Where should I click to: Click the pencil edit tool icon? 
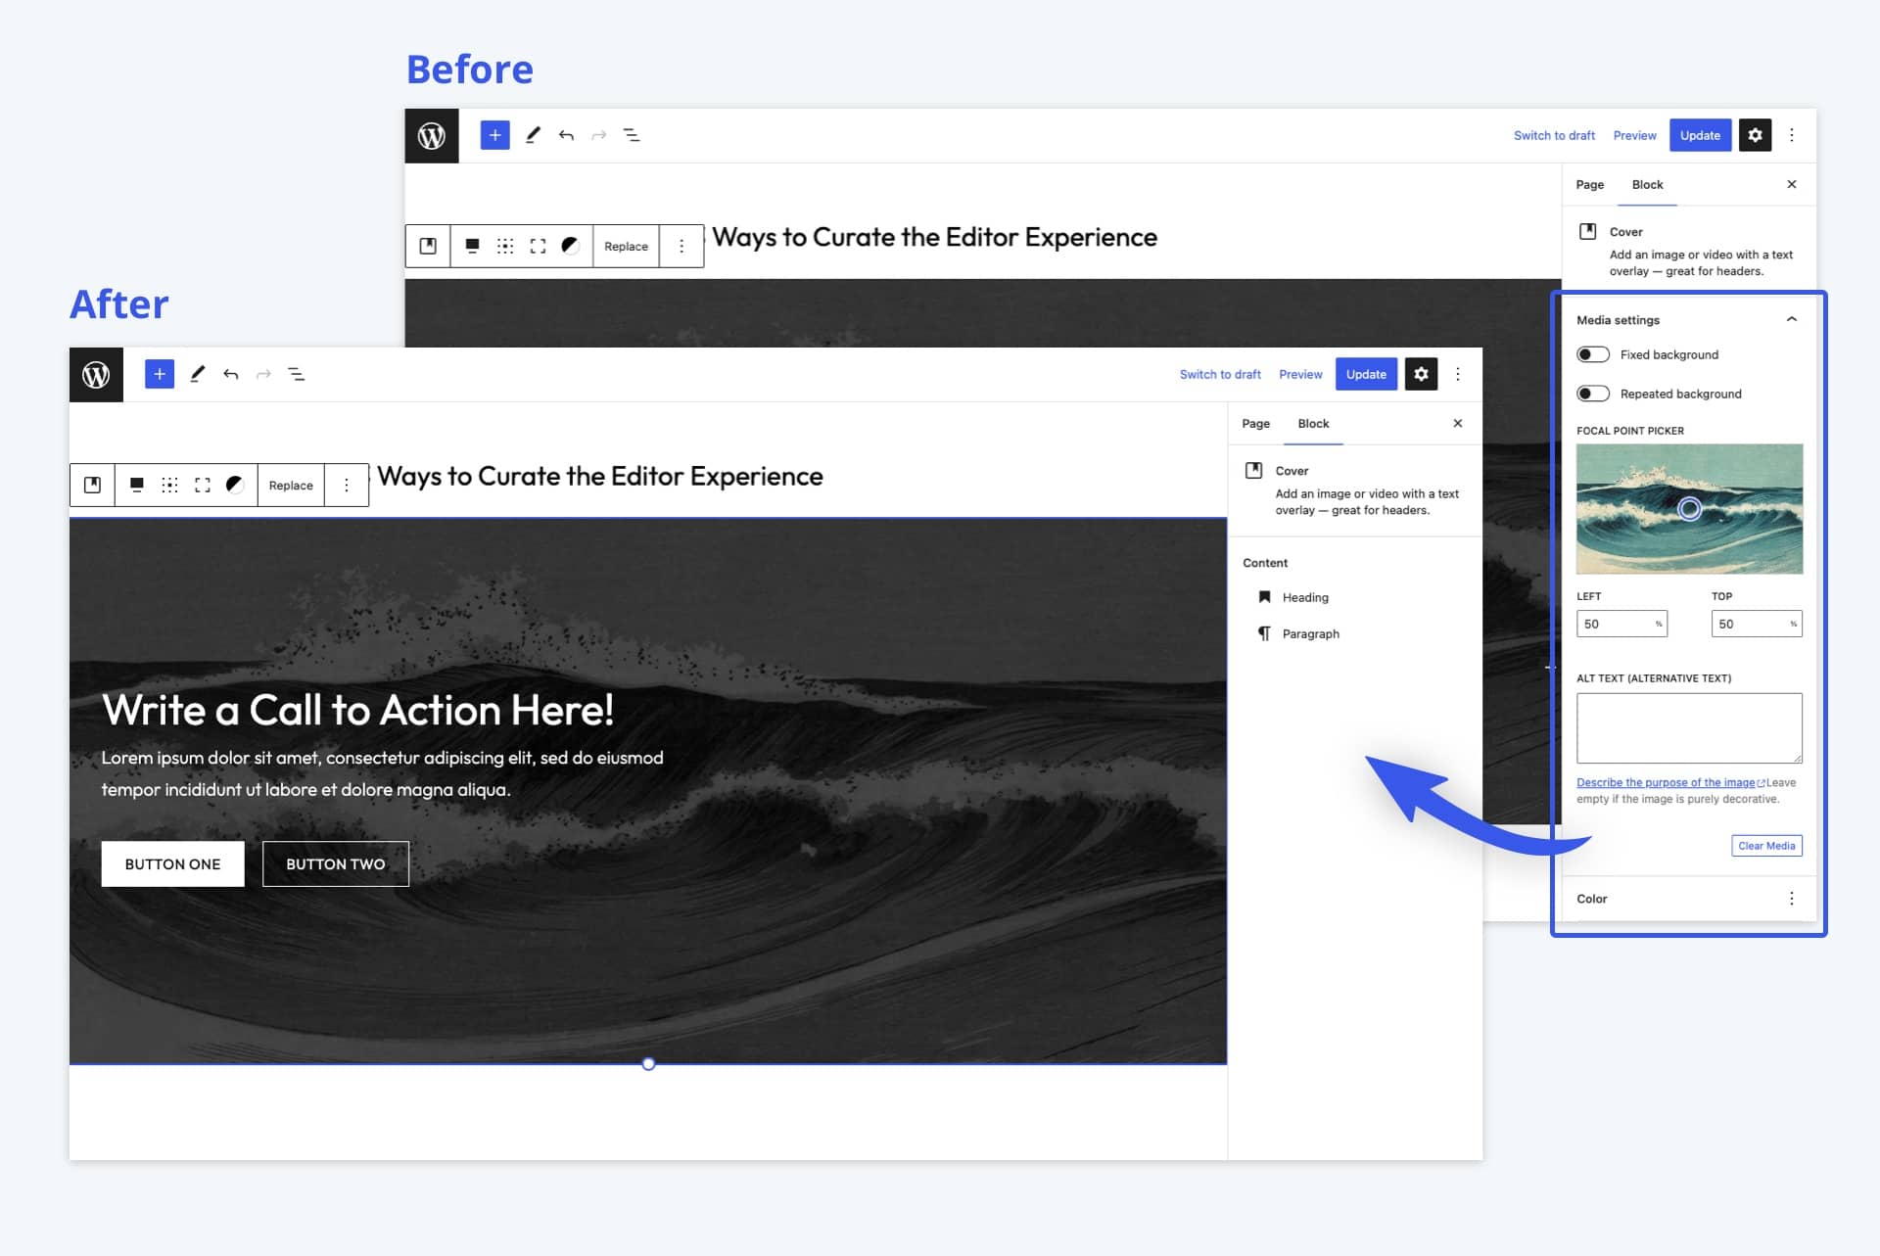point(198,374)
